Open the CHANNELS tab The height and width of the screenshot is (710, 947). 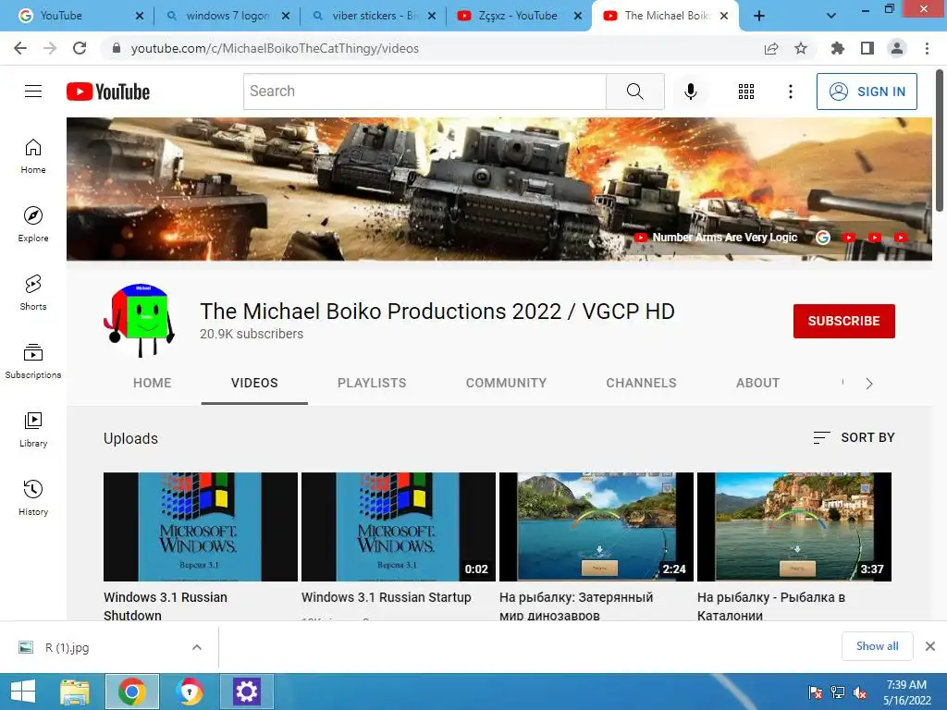click(x=642, y=383)
